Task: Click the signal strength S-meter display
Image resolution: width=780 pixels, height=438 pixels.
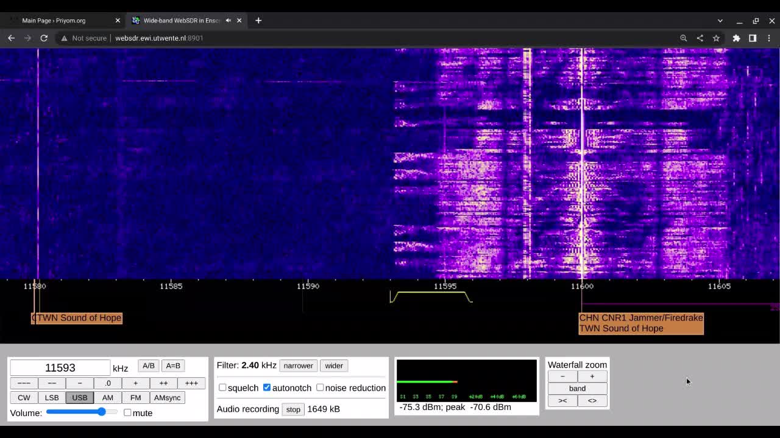Action: point(467,381)
